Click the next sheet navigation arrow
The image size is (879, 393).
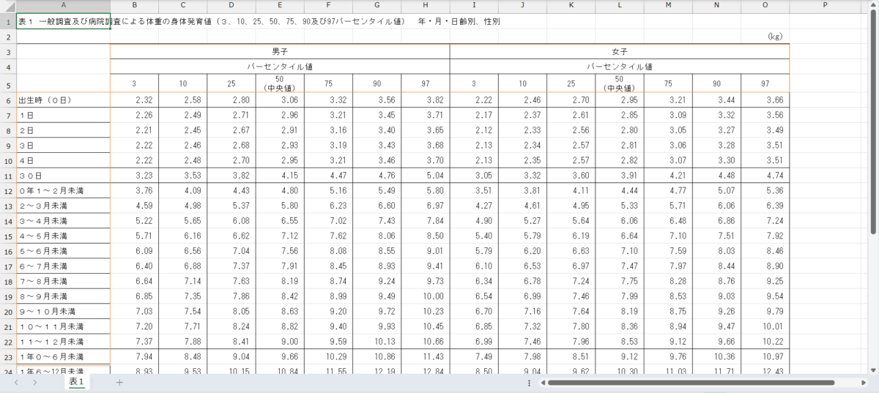34,382
